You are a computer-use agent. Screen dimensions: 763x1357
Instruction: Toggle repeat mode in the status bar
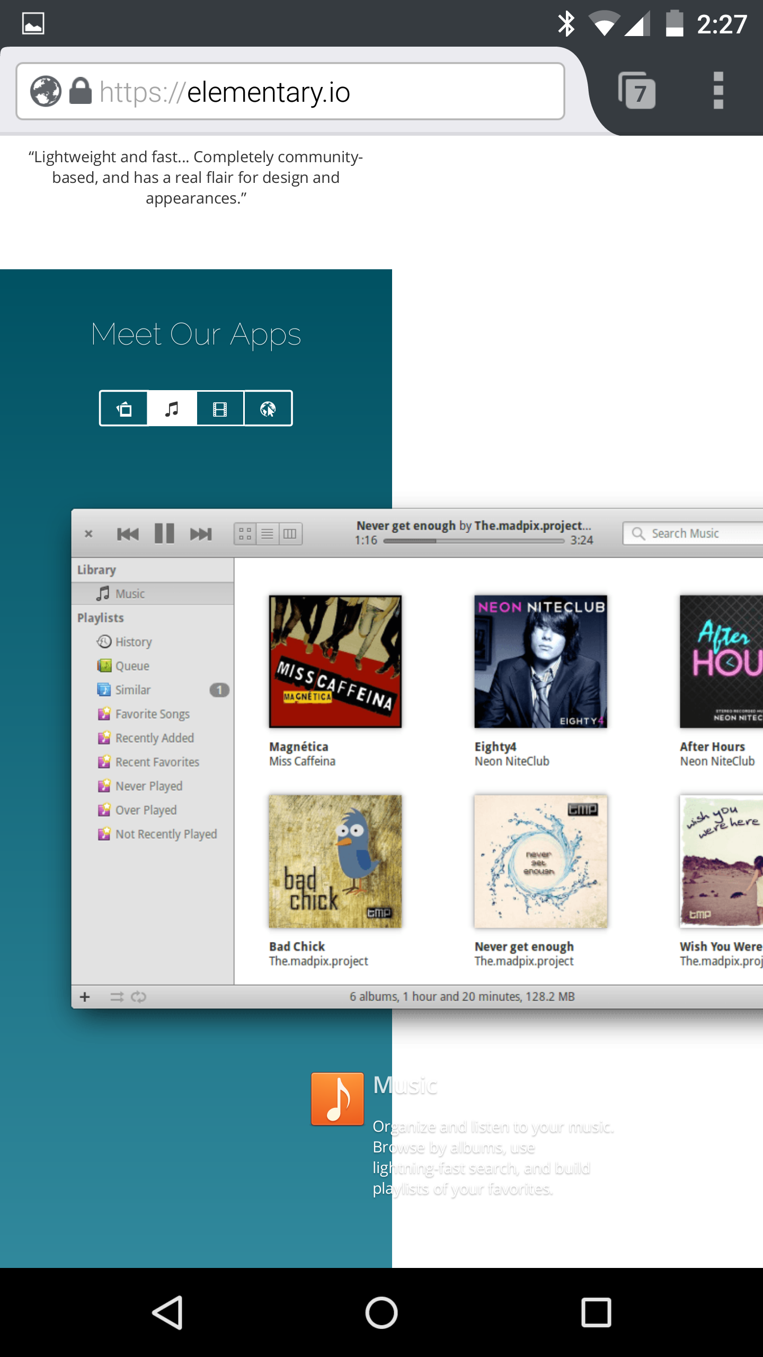138,997
